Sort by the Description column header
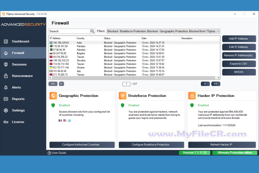This screenshot has height=173, width=259. pos(200,38)
